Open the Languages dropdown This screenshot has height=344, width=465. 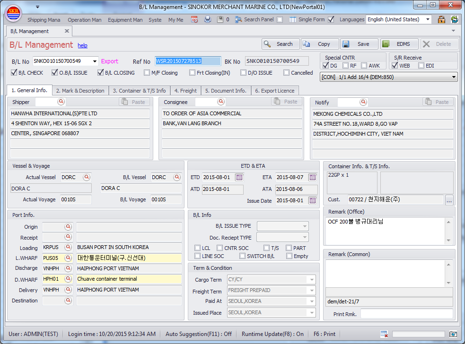click(x=428, y=19)
